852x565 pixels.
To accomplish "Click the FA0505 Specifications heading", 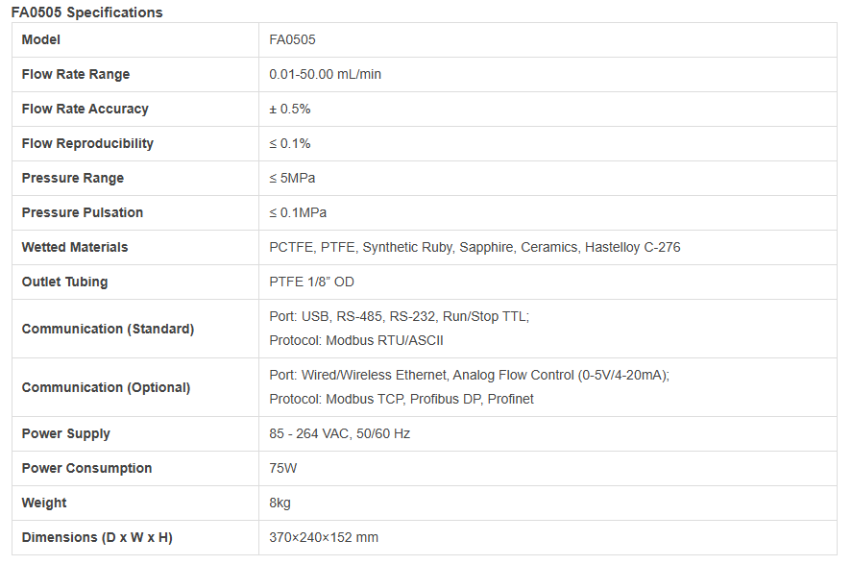I will [87, 12].
